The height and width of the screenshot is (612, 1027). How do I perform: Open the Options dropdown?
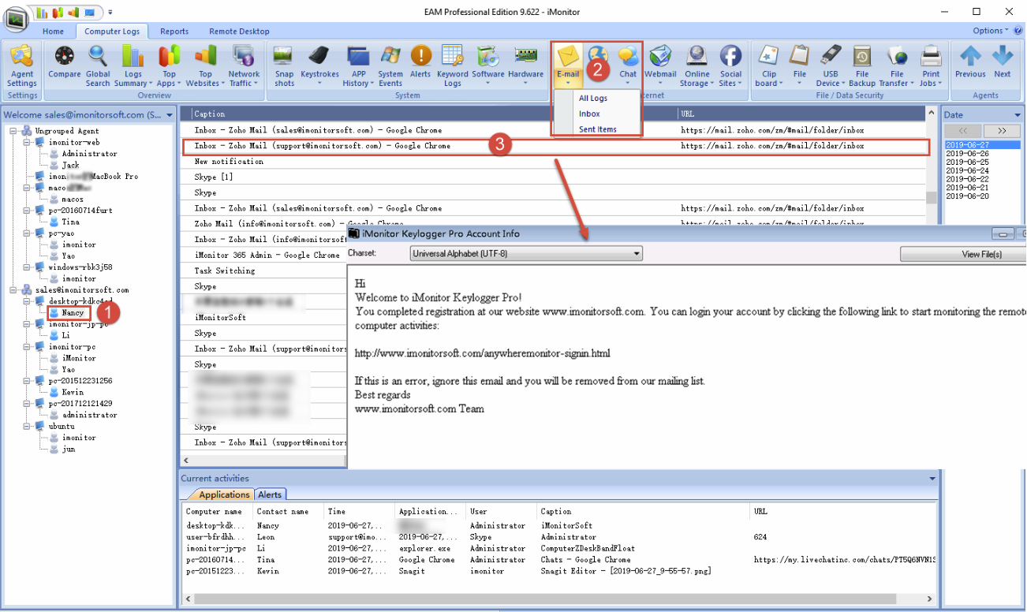click(x=991, y=31)
